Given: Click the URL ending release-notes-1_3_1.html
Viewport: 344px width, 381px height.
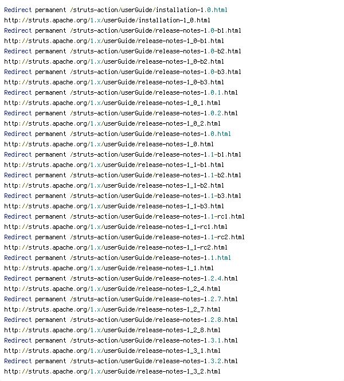Looking at the screenshot, I should coord(112,351).
